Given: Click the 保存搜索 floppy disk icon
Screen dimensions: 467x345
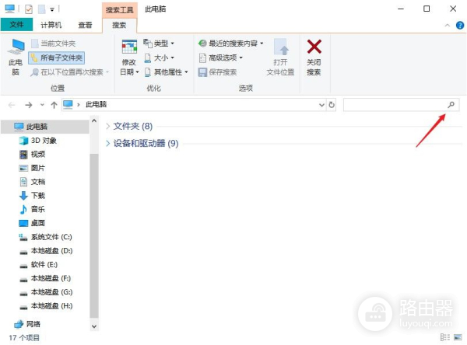Looking at the screenshot, I should coord(202,72).
